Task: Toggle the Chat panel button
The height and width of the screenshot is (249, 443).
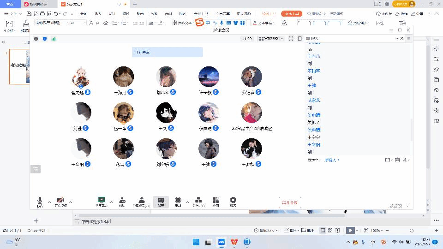Action: tap(161, 201)
